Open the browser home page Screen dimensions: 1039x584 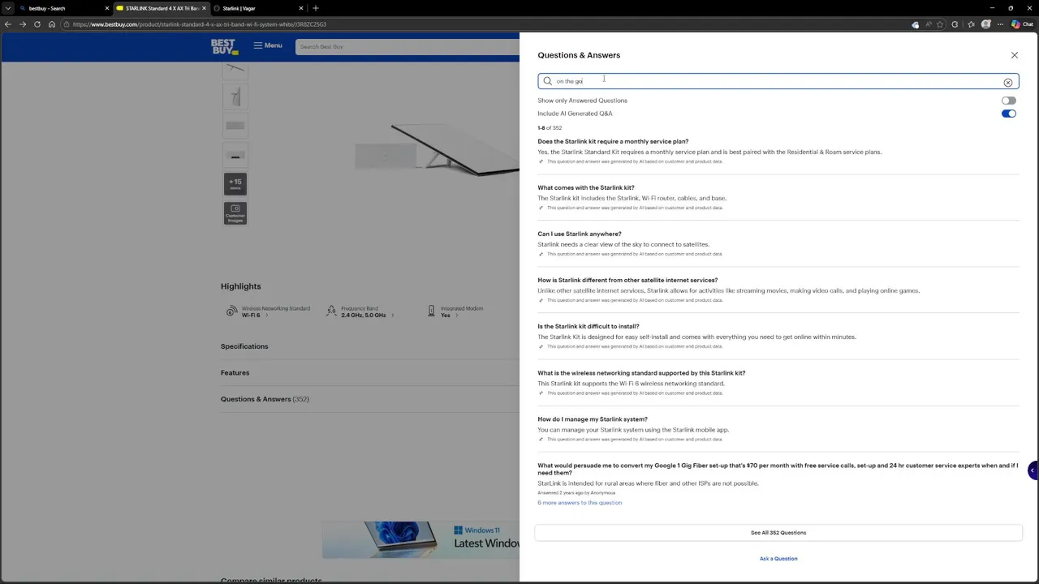52,24
